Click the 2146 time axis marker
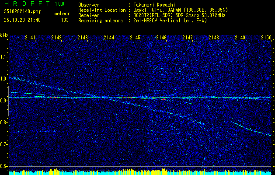275x175 pixels. [161, 37]
